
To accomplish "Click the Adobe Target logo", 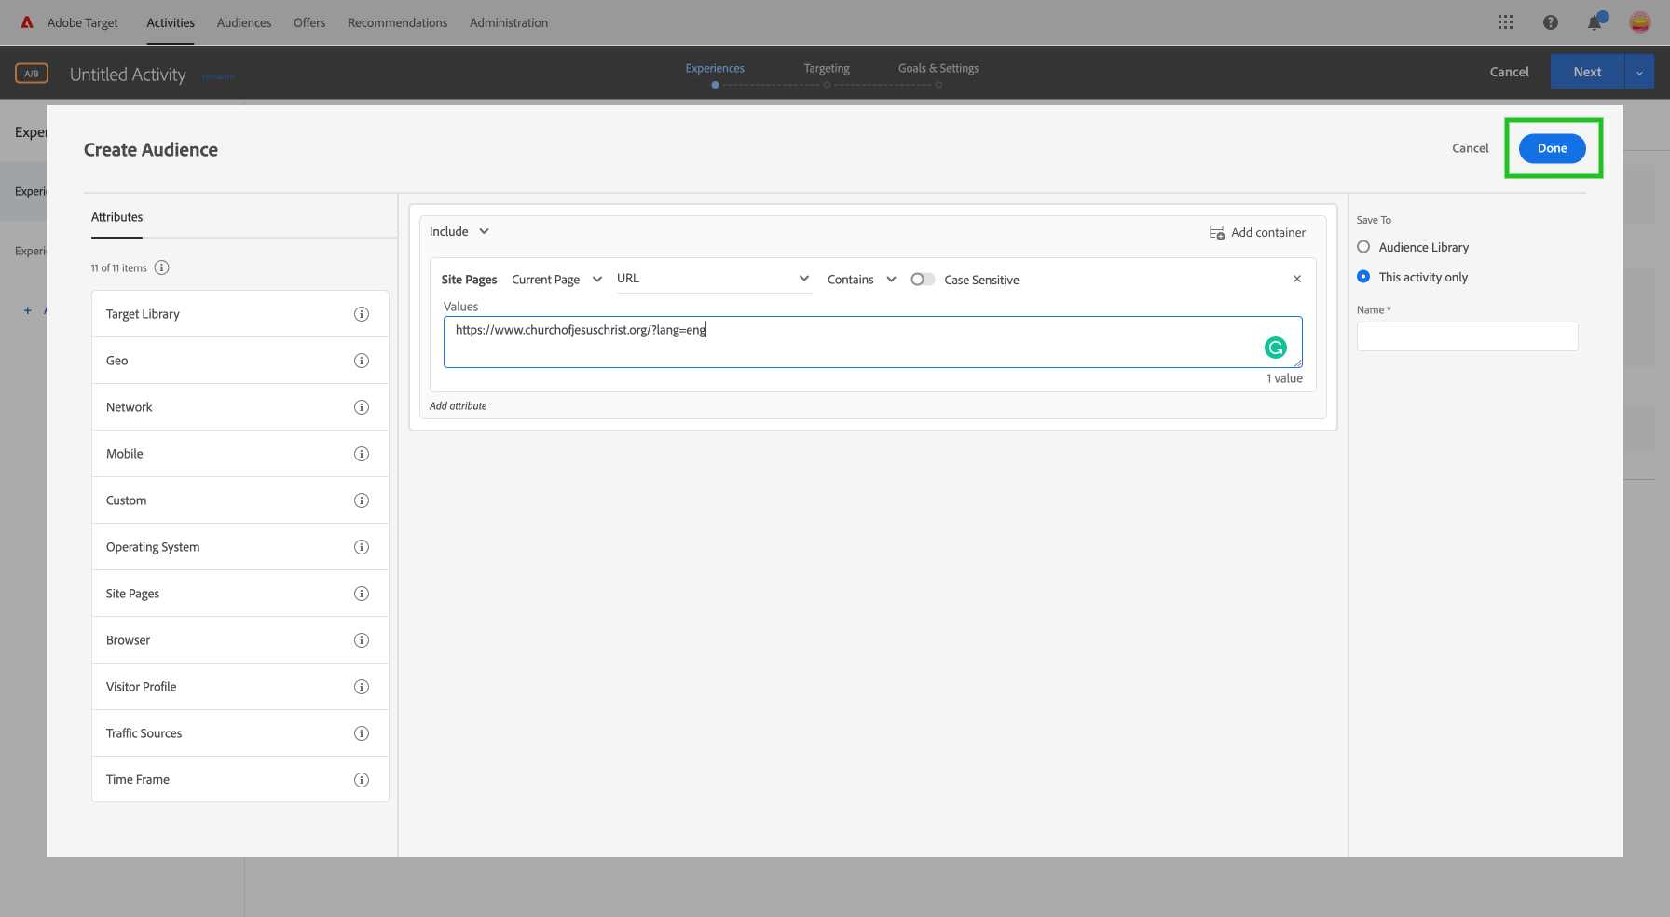I will pos(26,21).
